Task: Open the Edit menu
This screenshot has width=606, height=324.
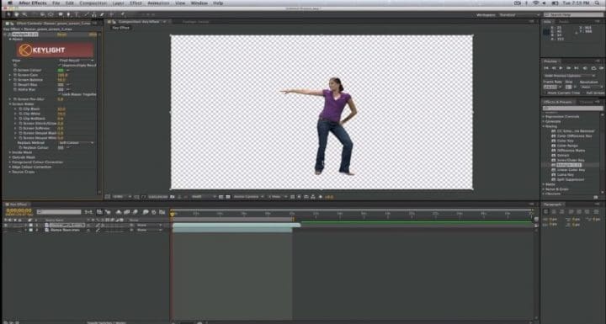Action: (70, 3)
